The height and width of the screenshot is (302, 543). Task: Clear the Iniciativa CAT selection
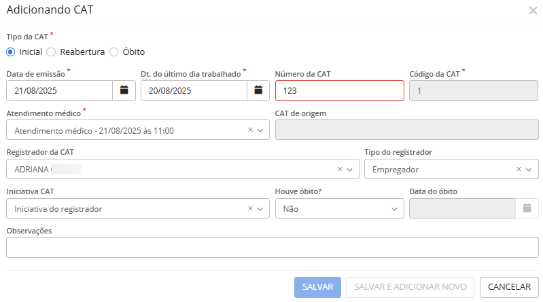(x=250, y=208)
